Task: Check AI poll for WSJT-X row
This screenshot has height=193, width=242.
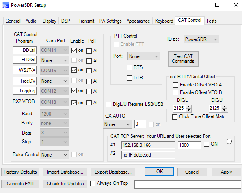Action: tap(89, 71)
